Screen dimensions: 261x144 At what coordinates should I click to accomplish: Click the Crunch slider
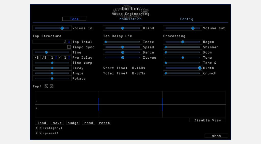pos(182,73)
